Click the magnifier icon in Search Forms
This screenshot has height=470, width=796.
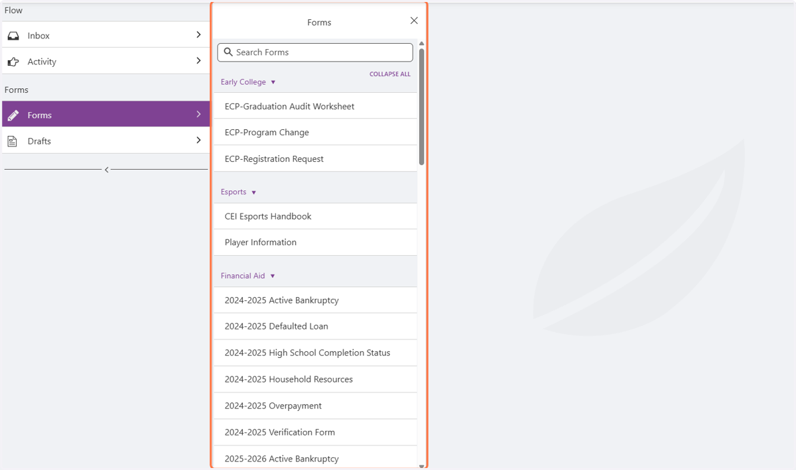tap(228, 52)
